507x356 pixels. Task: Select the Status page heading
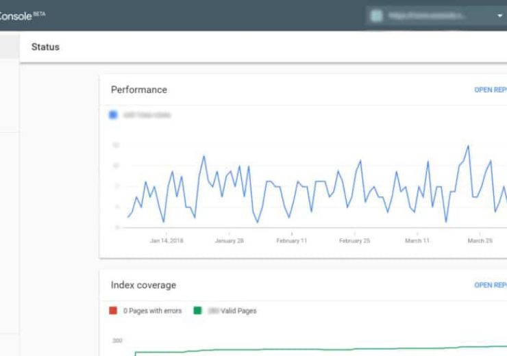[x=46, y=47]
